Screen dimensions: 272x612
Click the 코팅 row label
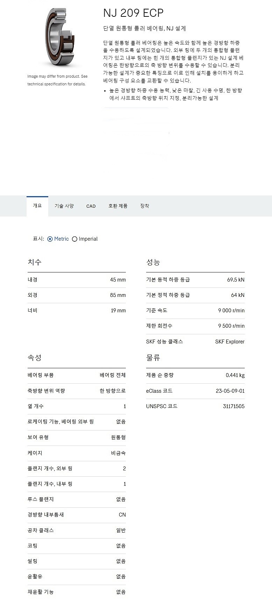[x=33, y=546]
